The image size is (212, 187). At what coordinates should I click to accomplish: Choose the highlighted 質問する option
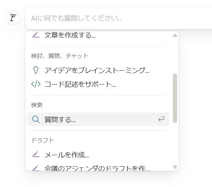point(98,119)
